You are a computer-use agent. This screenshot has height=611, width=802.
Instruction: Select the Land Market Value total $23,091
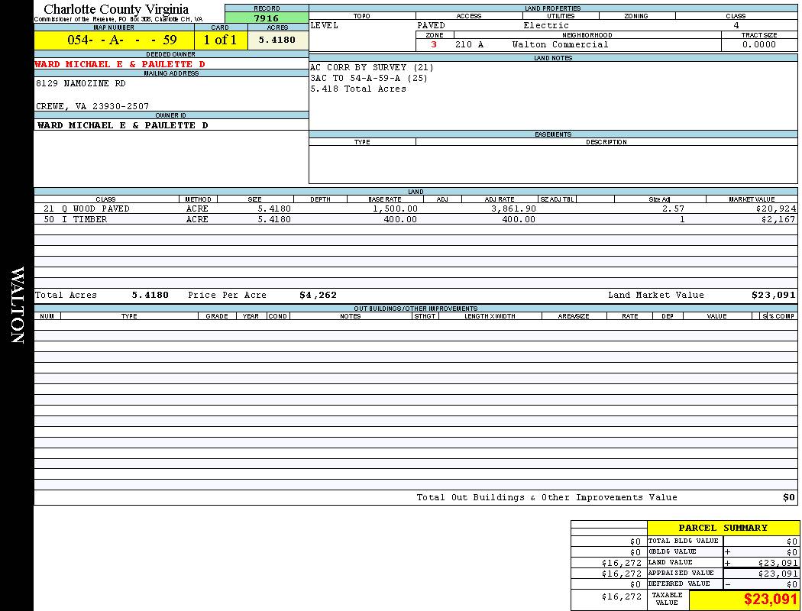[x=773, y=295]
